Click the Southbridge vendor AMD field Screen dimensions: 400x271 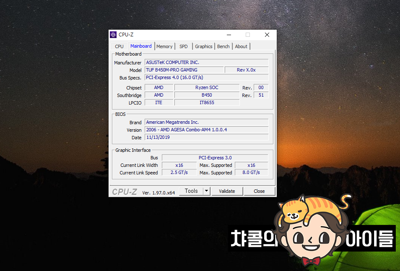click(x=158, y=95)
